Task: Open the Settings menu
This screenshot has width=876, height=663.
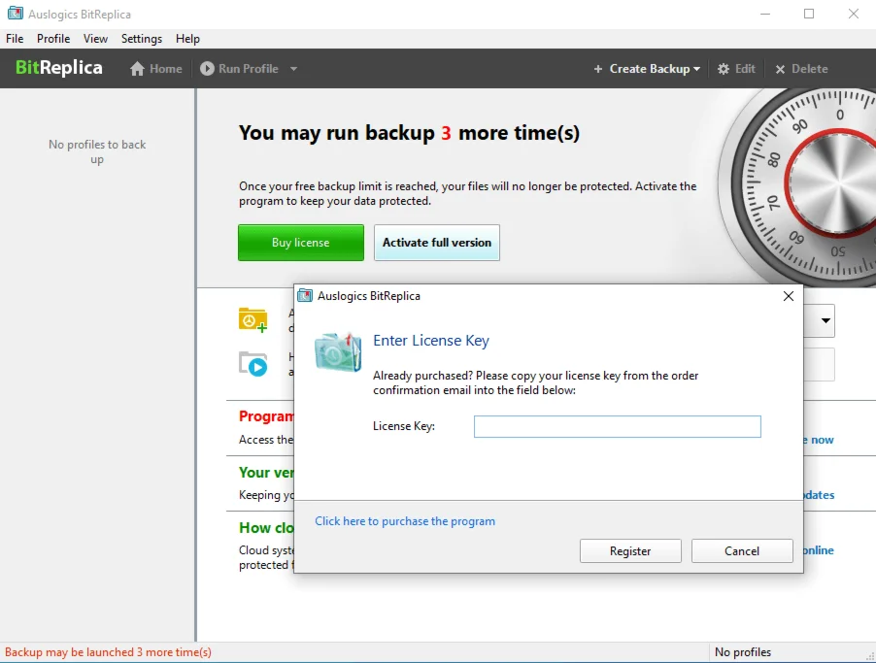Action: pyautogui.click(x=142, y=39)
